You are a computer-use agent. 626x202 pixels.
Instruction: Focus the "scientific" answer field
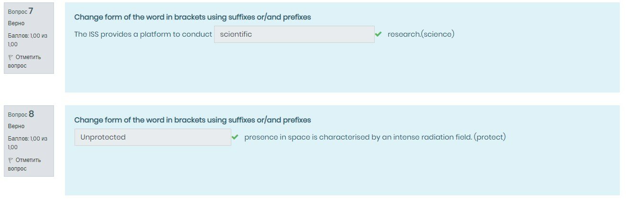click(294, 34)
